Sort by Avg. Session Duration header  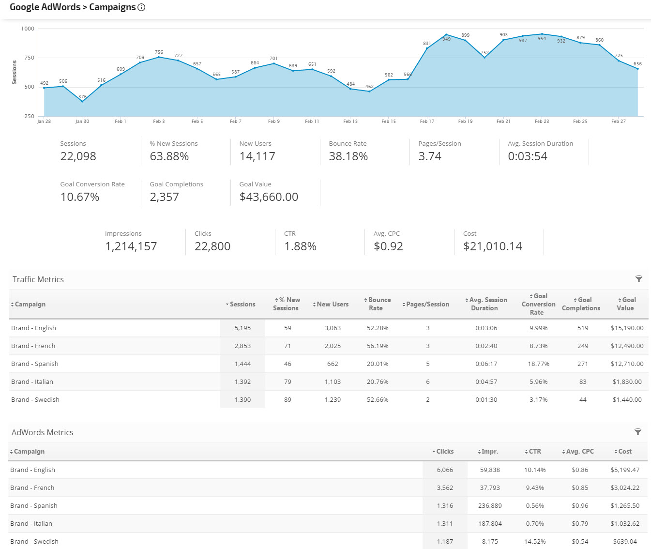click(486, 304)
